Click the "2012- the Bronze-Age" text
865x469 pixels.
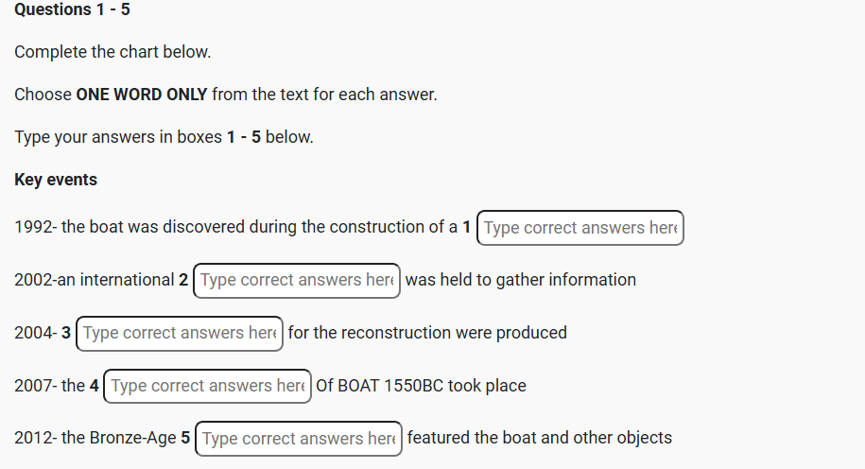95,440
